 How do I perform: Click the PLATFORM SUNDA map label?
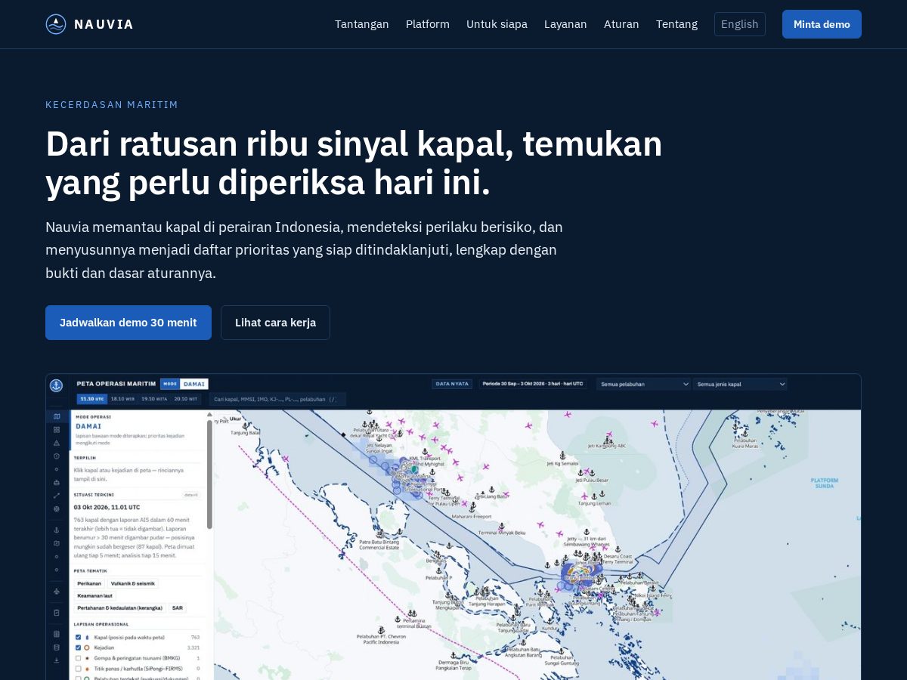tap(825, 483)
